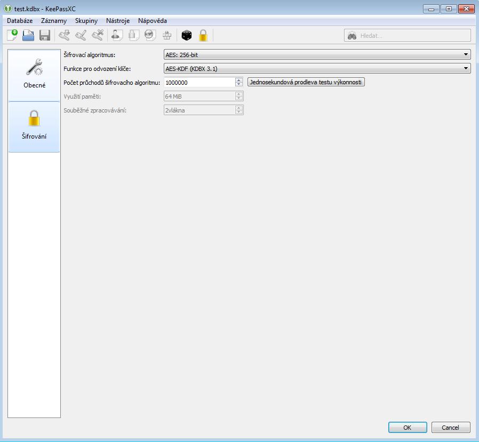
Task: Open the Databáze menu
Action: [x=20, y=21]
